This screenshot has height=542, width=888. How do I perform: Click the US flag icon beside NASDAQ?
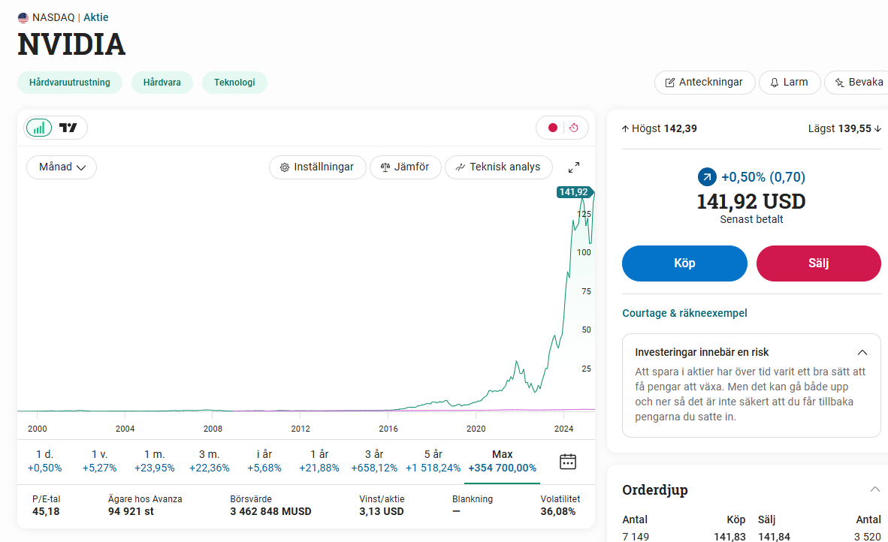(x=23, y=17)
